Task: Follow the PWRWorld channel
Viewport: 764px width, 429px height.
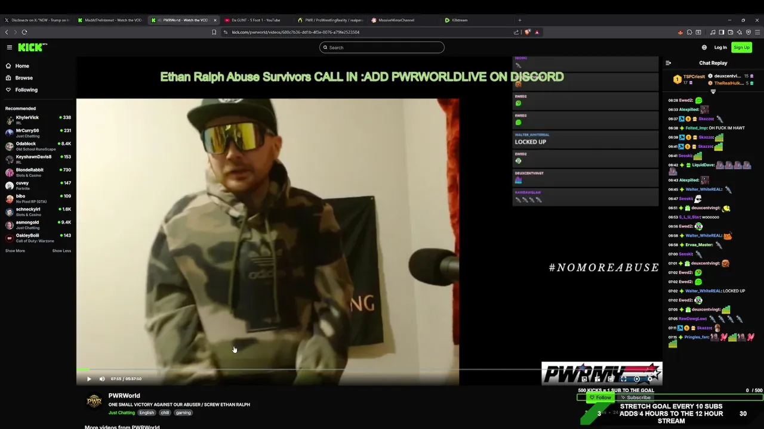Action: click(x=600, y=397)
